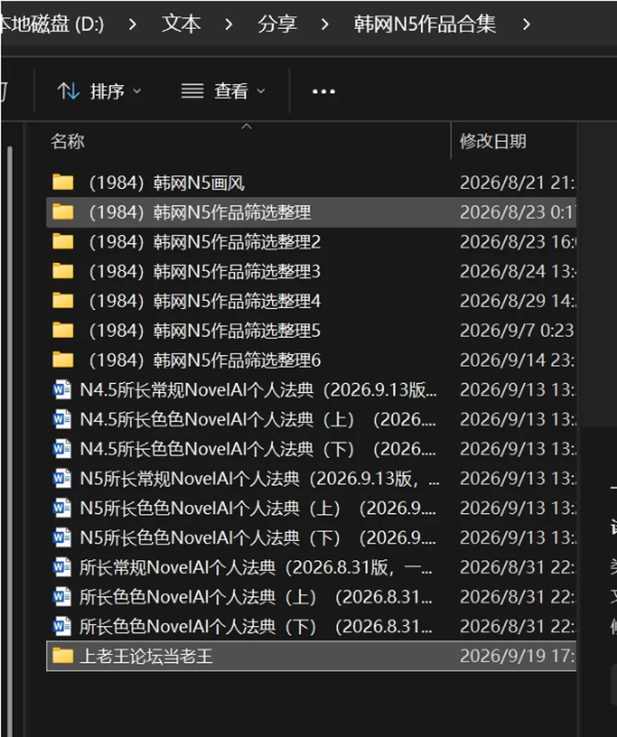The width and height of the screenshot is (617, 737).
Task: Click date 2026/8/21 of 韩网N5画风
Action: [517, 183]
